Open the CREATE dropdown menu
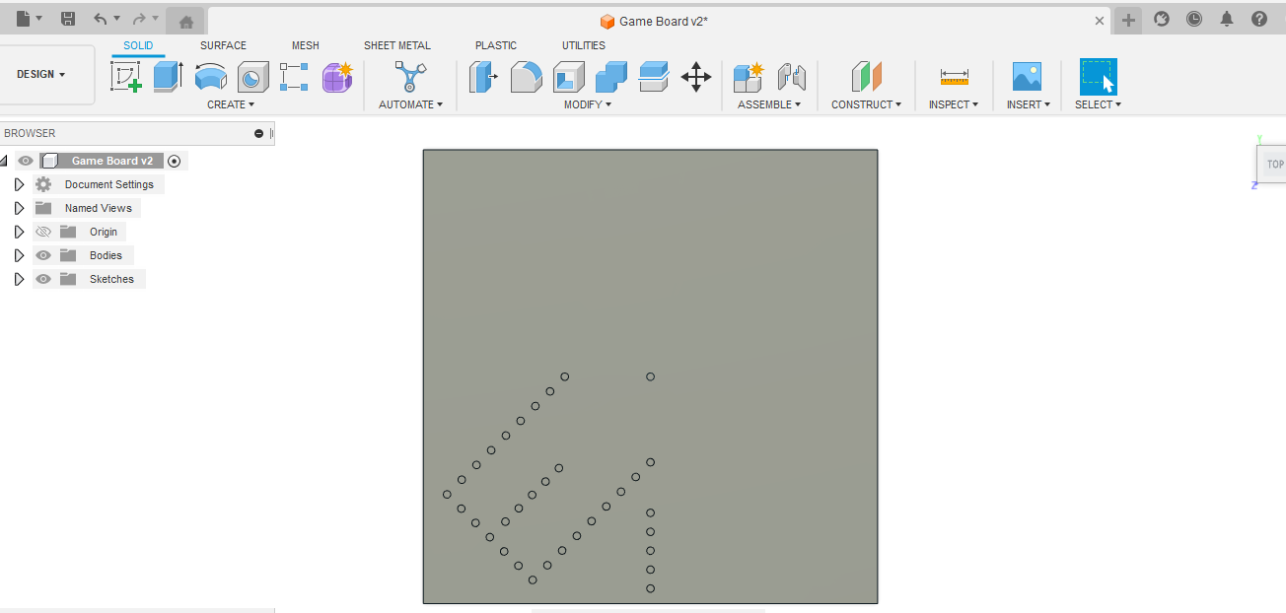The image size is (1286, 613). [231, 104]
